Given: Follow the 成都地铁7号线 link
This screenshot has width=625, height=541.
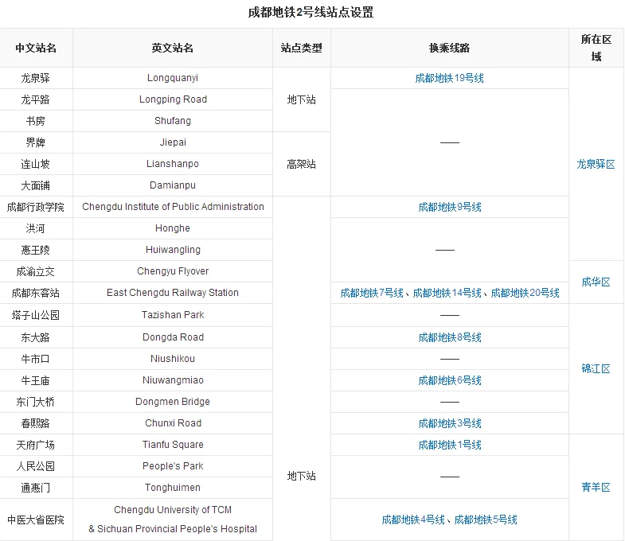Looking at the screenshot, I should (372, 293).
